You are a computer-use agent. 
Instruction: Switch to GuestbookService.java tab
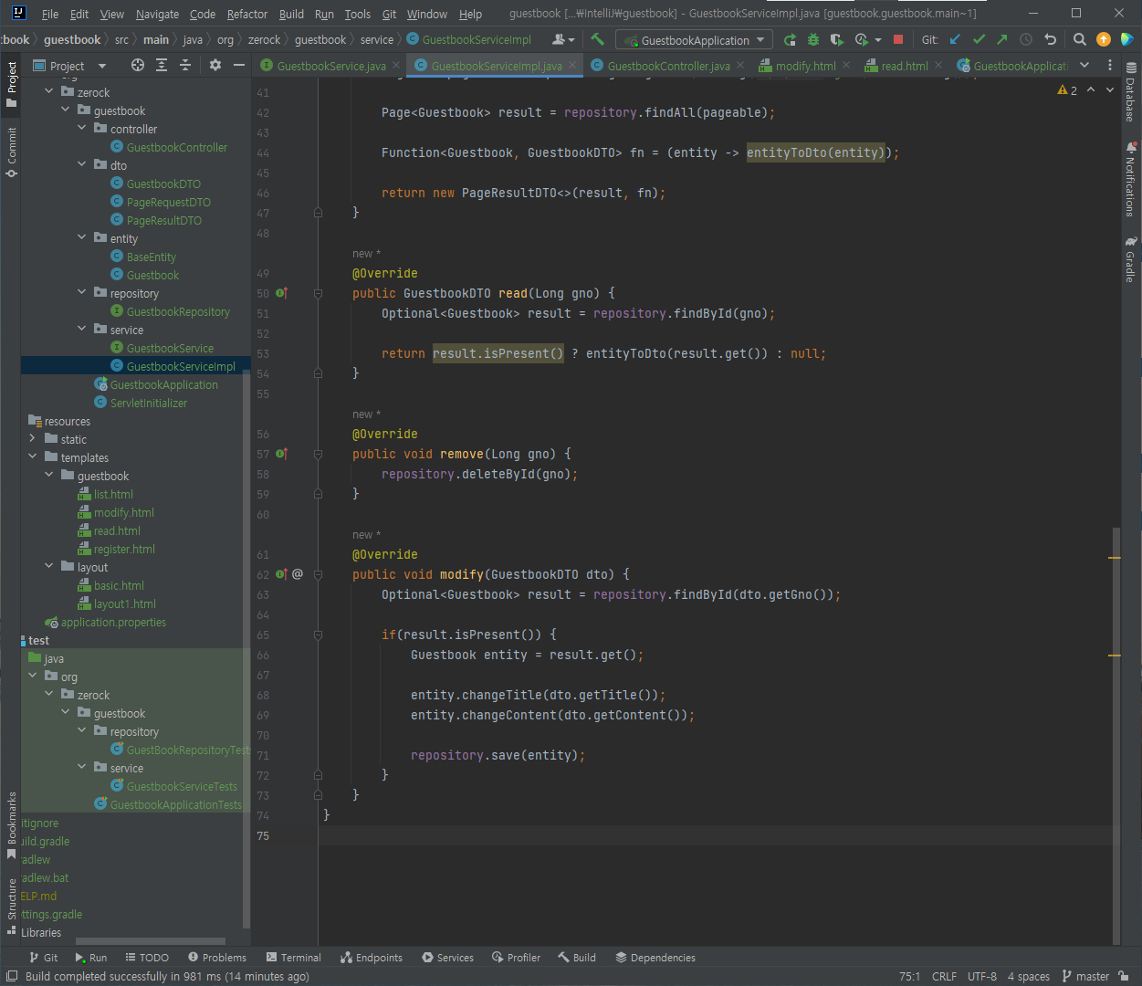coord(330,66)
